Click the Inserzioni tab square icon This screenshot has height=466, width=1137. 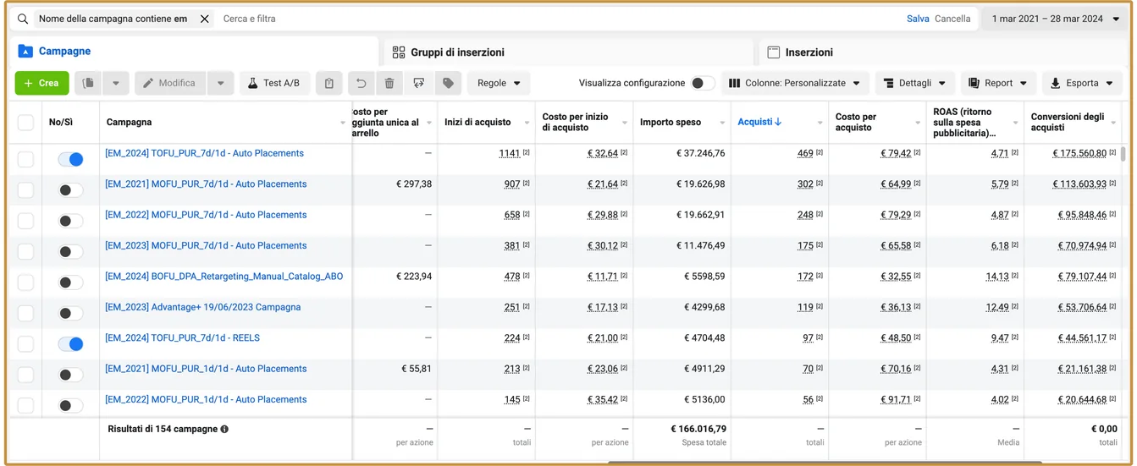[773, 52]
